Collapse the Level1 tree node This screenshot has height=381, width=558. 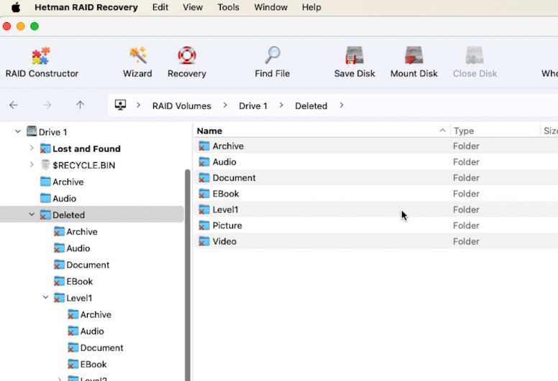pos(45,298)
